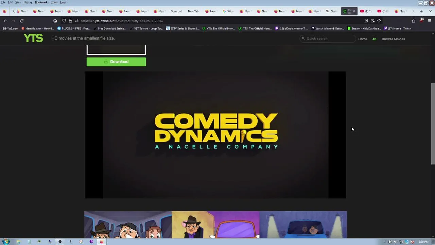Open the View menu
The image size is (435, 245).
click(x=18, y=2)
